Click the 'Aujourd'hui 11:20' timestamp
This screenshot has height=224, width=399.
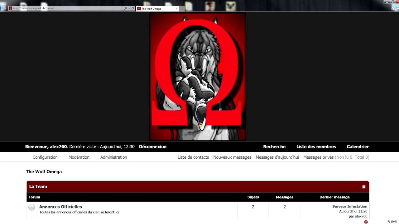point(353,211)
